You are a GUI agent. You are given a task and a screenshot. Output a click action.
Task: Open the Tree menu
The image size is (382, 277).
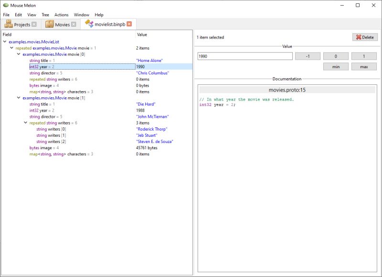tap(45, 15)
